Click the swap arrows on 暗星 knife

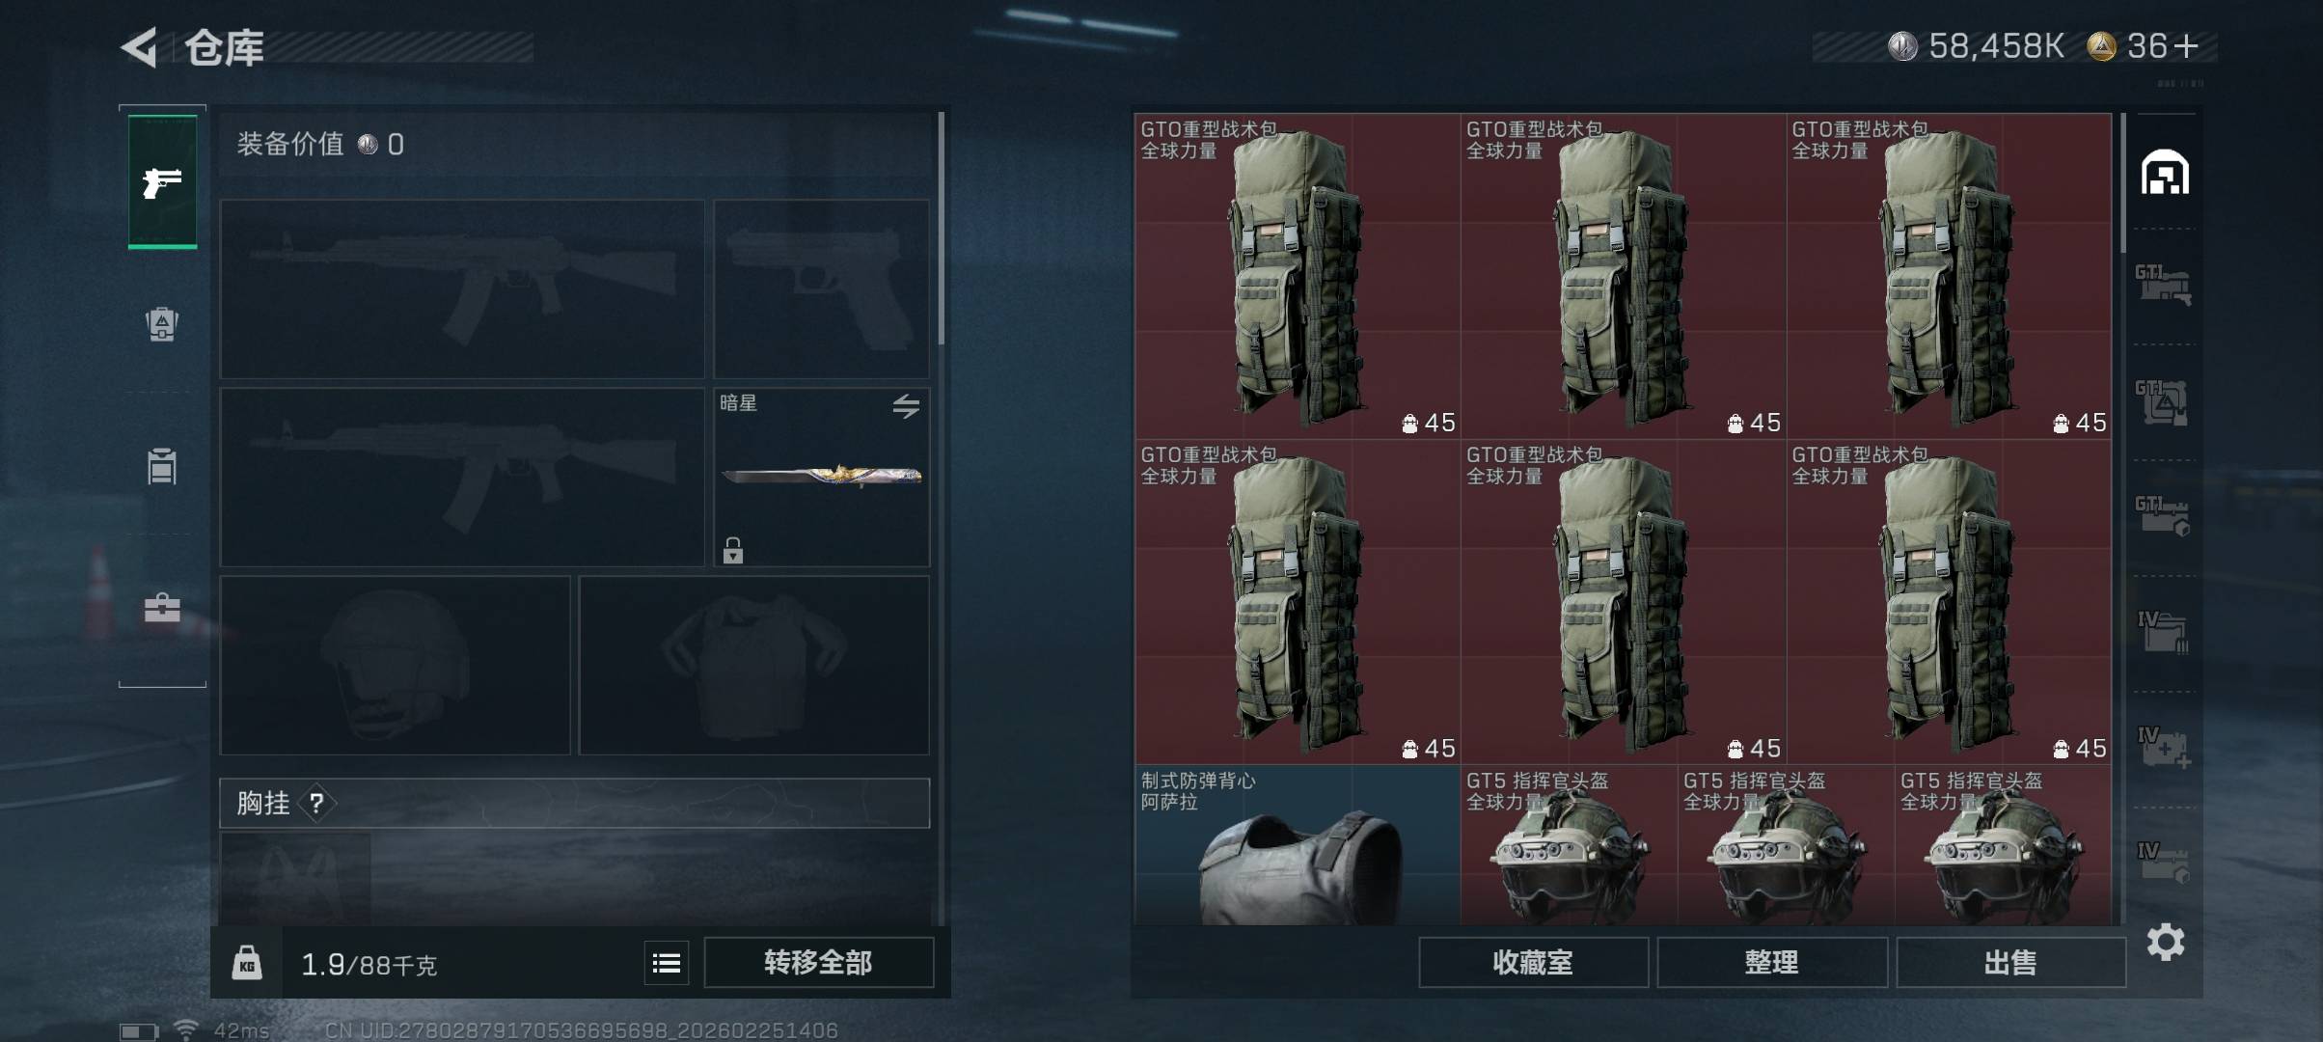coord(905,406)
